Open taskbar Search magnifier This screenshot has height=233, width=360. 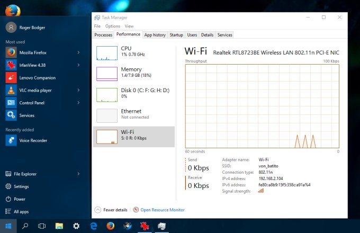tap(25, 226)
